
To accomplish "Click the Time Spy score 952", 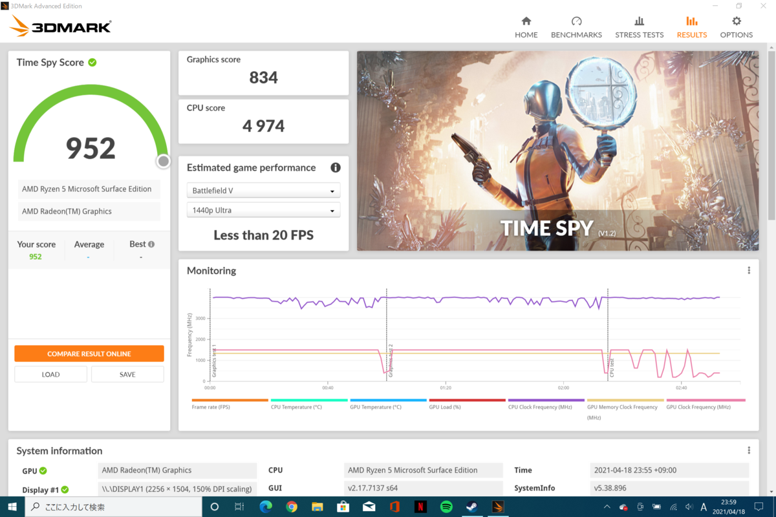I will coord(91,148).
